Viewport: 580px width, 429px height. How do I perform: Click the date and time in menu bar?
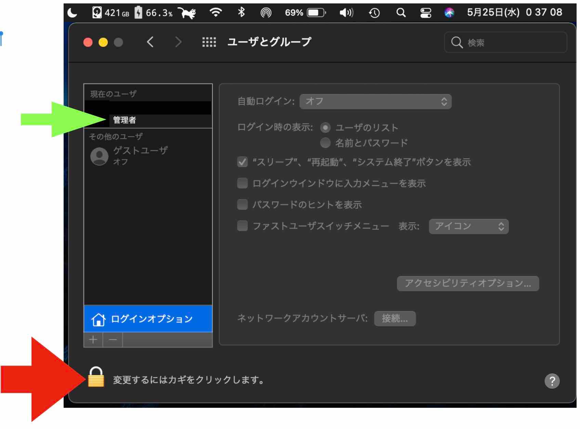click(x=514, y=13)
